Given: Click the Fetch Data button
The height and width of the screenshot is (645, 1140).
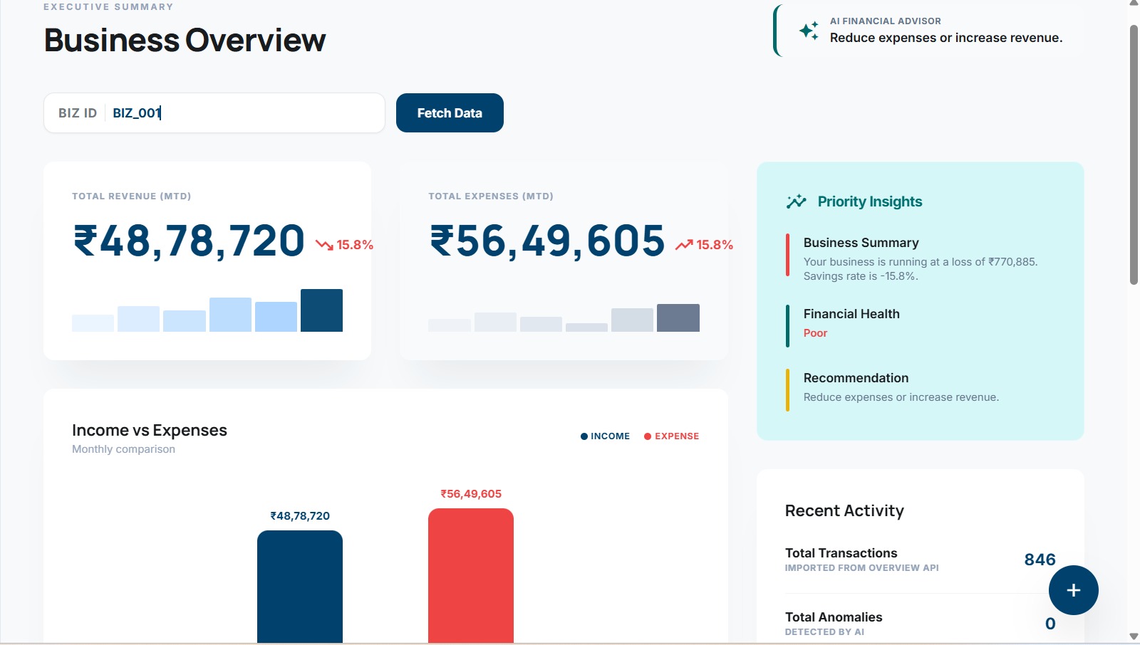Looking at the screenshot, I should tap(450, 112).
